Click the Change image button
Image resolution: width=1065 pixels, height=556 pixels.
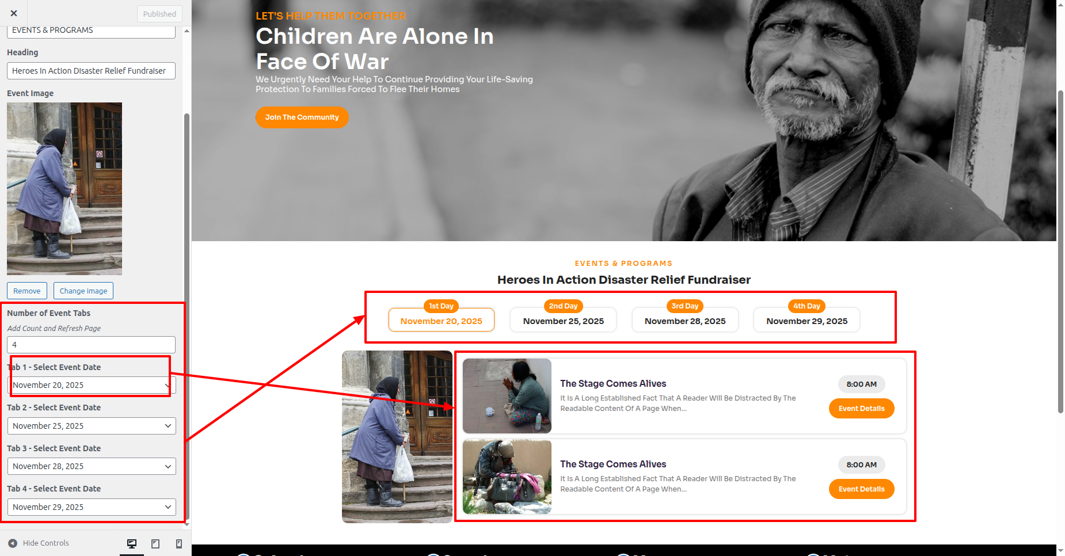[83, 291]
